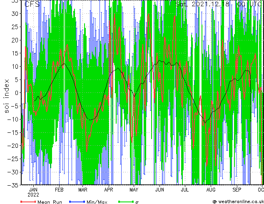This screenshot has width=264, height=204.
Task: Click the 15 y-axis value
Action: tap(15, 53)
